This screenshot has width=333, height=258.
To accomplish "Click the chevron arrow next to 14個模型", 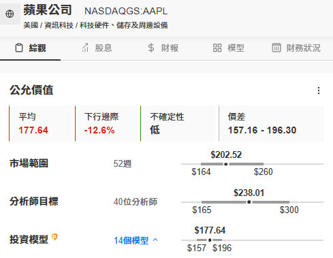I will [x=155, y=240].
